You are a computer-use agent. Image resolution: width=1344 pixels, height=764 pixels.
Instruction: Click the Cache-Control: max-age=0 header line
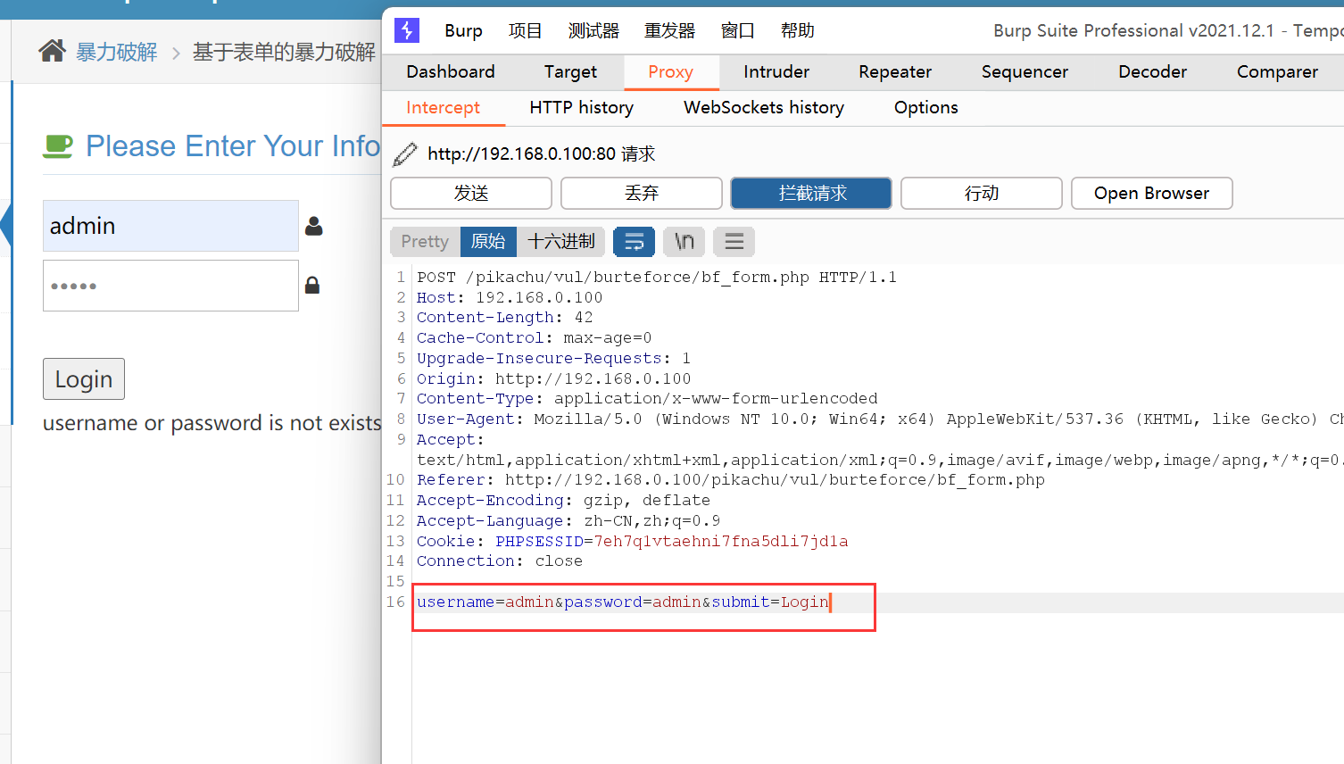click(x=535, y=338)
